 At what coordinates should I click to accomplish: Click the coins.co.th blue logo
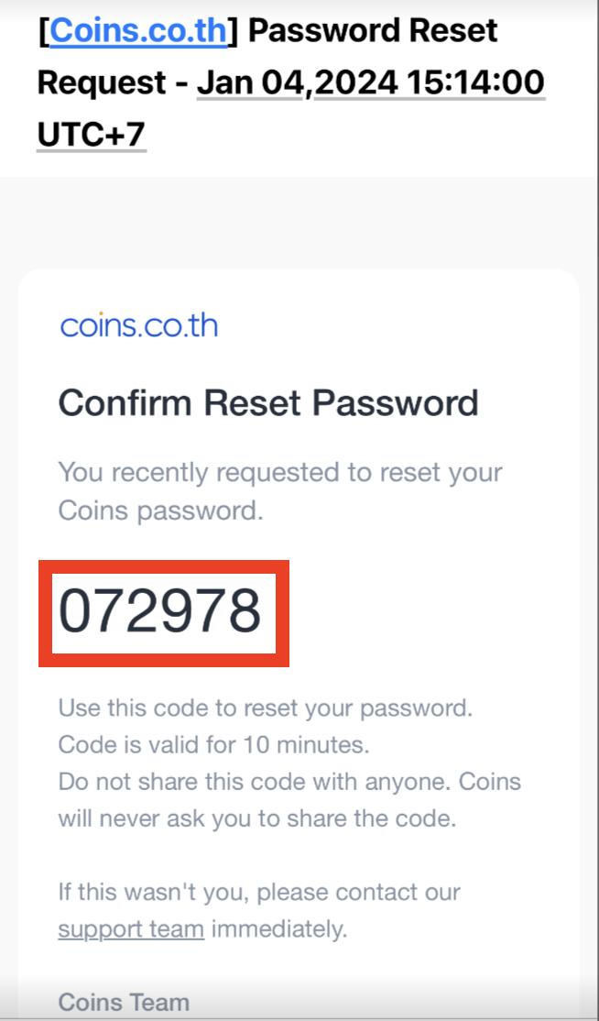click(138, 325)
